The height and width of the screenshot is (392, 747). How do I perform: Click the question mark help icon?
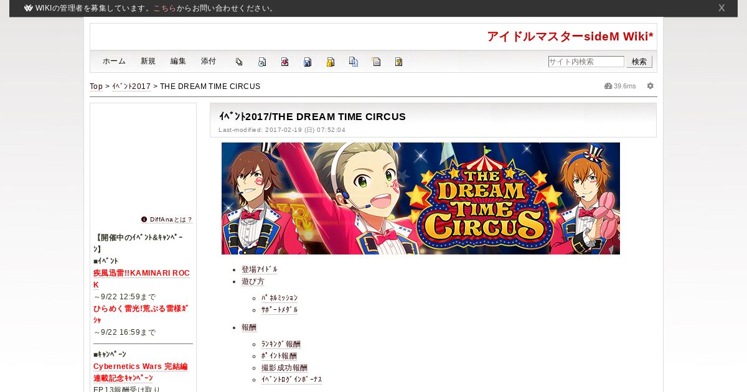pyautogui.click(x=398, y=62)
